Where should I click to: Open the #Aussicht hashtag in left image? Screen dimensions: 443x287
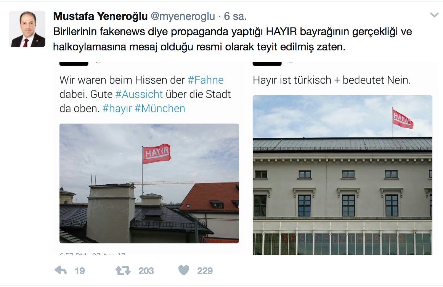[139, 94]
